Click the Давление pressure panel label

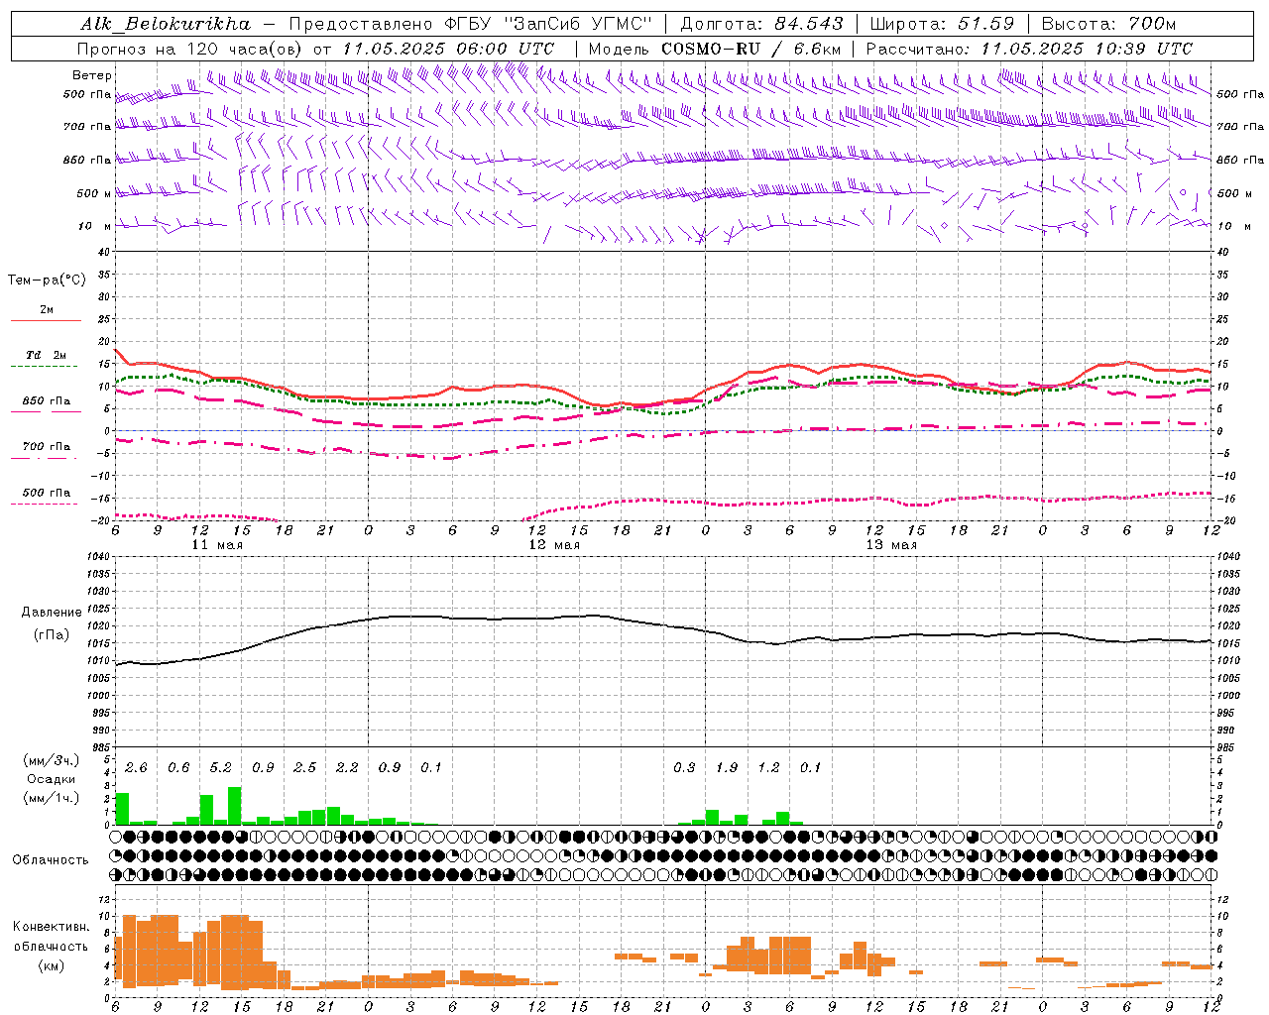pos(51,613)
